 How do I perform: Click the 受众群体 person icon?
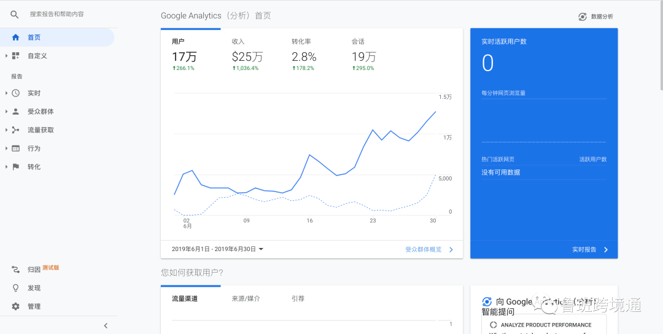[15, 112]
